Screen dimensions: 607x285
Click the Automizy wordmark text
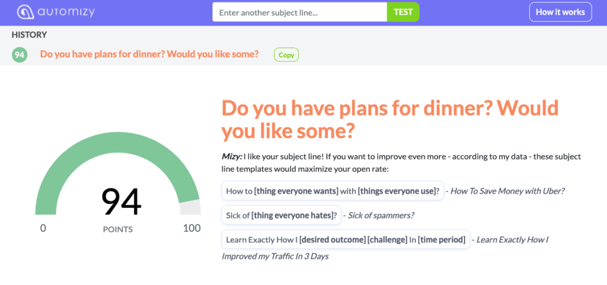point(66,12)
